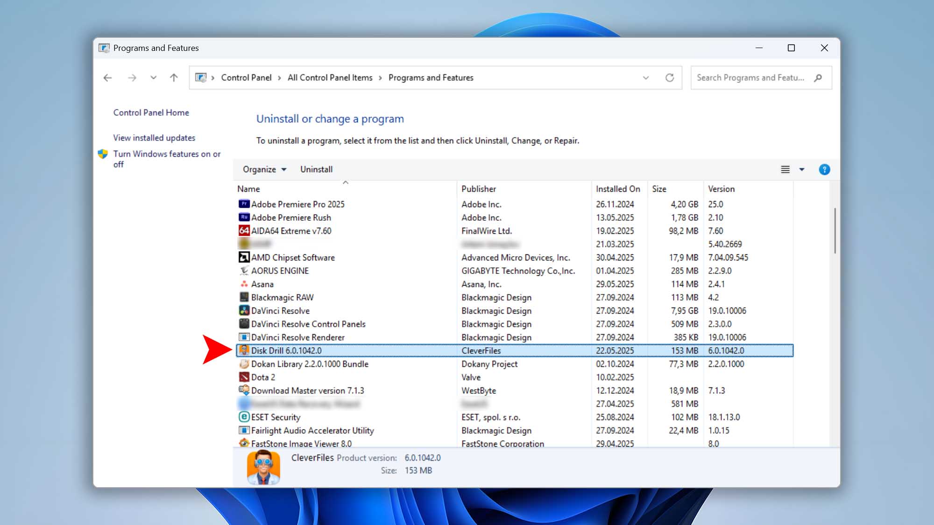Click the Dokany Project publisher cell

[489, 364]
